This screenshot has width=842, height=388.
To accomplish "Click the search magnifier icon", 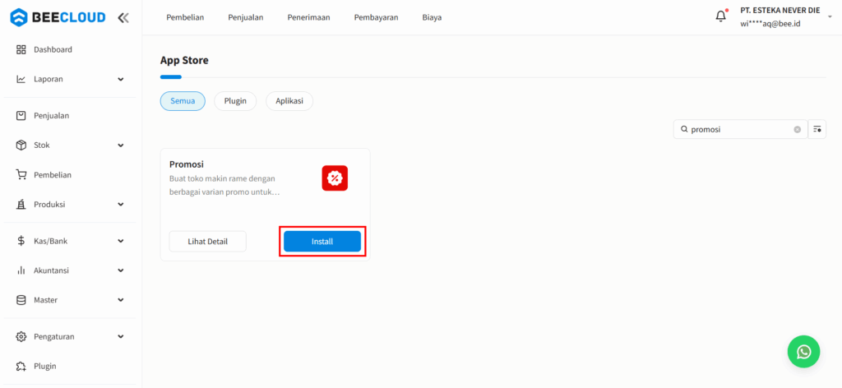I will pos(684,129).
